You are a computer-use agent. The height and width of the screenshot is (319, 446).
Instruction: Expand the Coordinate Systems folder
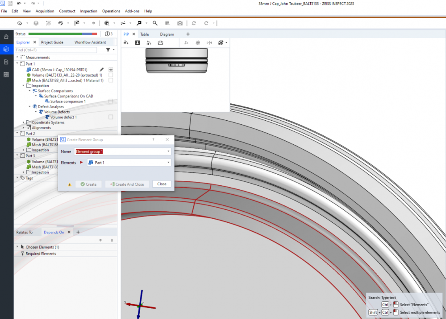click(x=24, y=123)
